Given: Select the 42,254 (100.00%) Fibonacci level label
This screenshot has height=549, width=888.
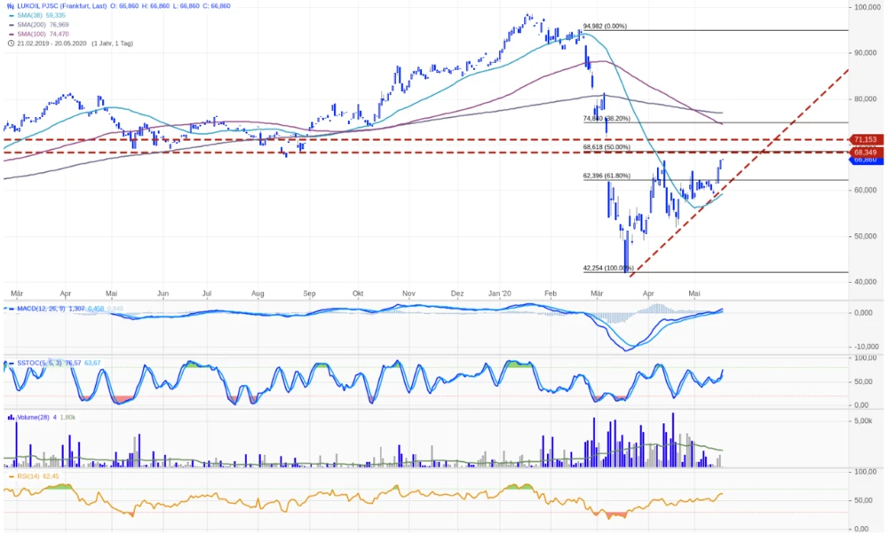Looking at the screenshot, I should tap(607, 268).
